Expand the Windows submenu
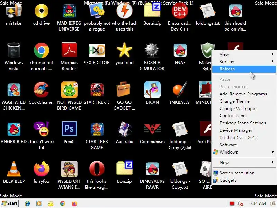The width and height of the screenshot is (277, 208). [x=244, y=152]
